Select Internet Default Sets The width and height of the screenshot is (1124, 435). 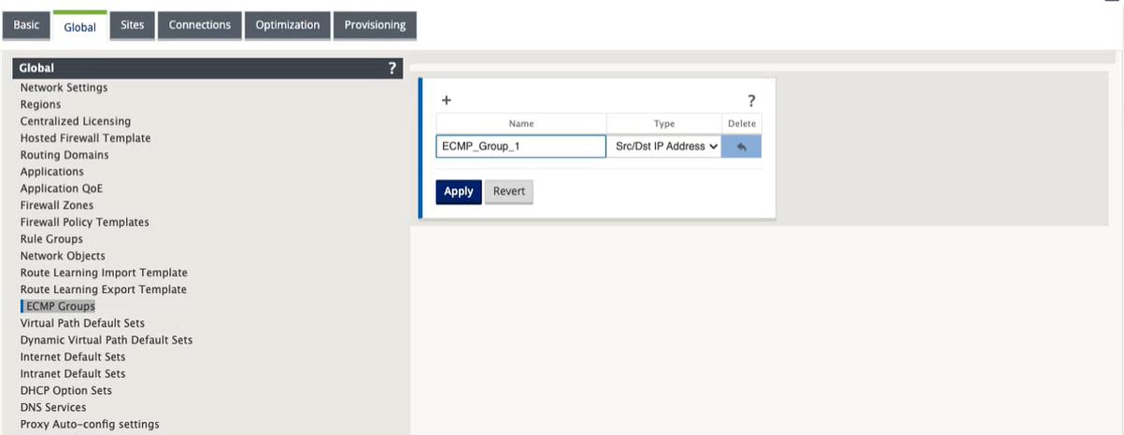(x=73, y=357)
